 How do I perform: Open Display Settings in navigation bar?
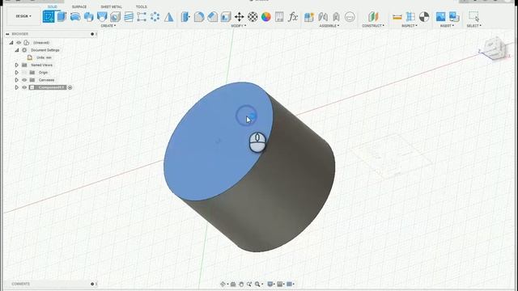tap(271, 284)
